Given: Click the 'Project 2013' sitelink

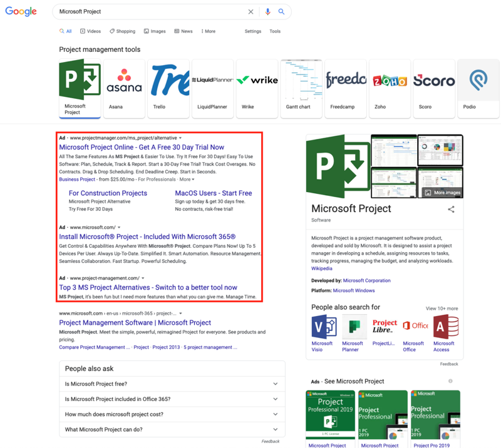Looking at the screenshot, I should click(166, 347).
